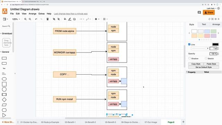Click the Paste Style button
Image resolution: width=222 pixels, height=125 pixels.
211,64
